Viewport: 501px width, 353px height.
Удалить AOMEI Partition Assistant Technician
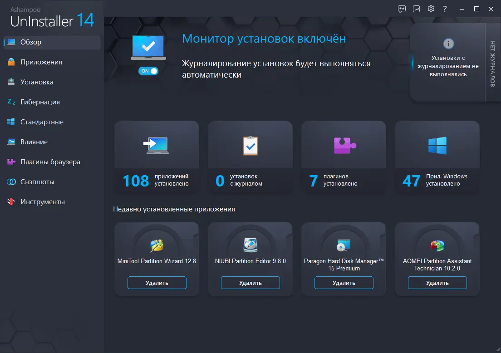click(437, 283)
